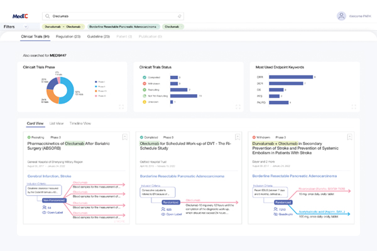Clear the Oleclumab search field icon
Screen dimensions: 377x251
click(x=180, y=16)
